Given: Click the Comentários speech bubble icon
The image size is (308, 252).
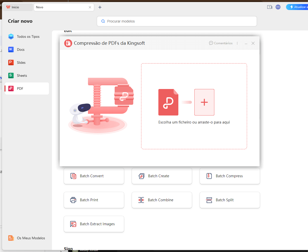Looking at the screenshot, I should (x=211, y=43).
